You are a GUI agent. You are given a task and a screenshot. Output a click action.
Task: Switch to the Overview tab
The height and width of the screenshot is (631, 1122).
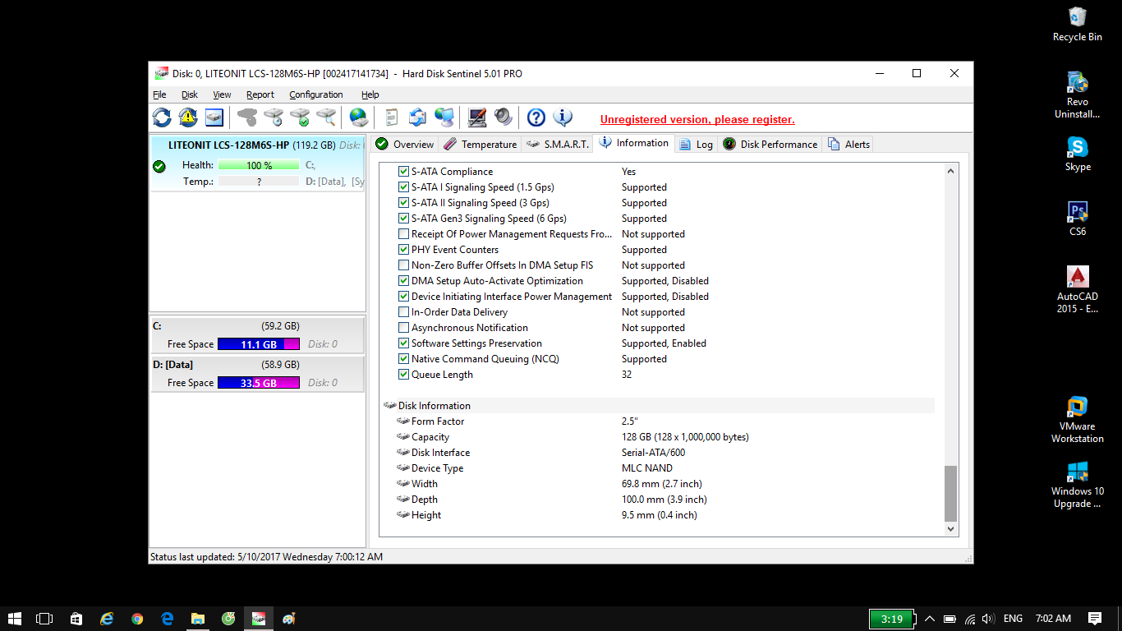click(404, 145)
